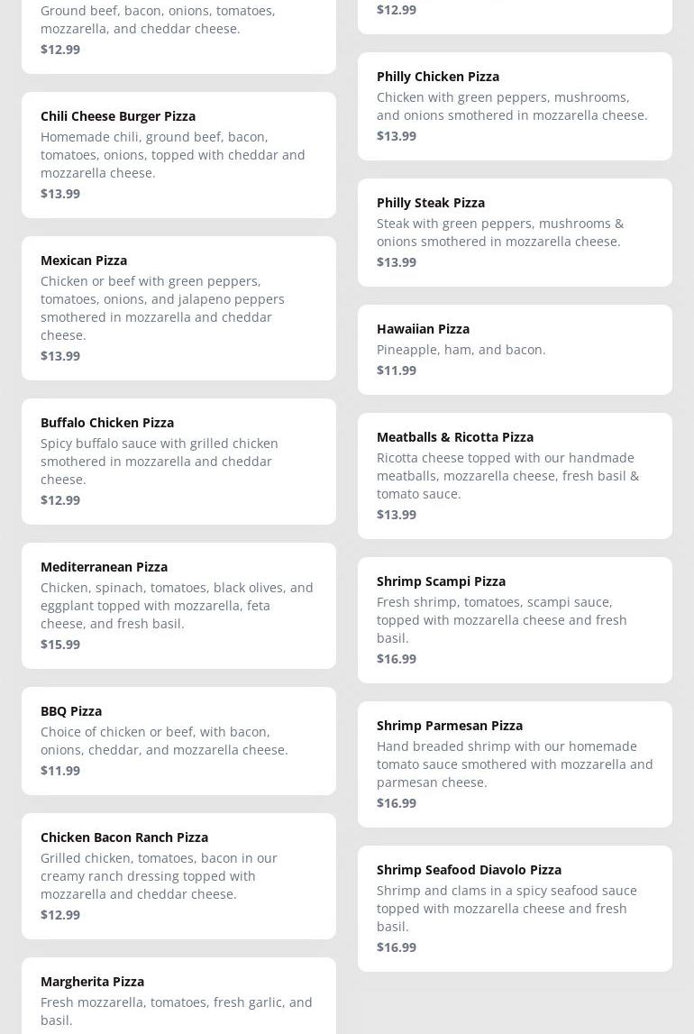Open the Chili Cheese Burger Pizza item
This screenshot has height=1034, width=694.
178,154
